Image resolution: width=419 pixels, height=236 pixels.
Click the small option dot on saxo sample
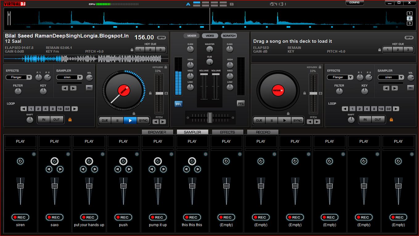68,154
